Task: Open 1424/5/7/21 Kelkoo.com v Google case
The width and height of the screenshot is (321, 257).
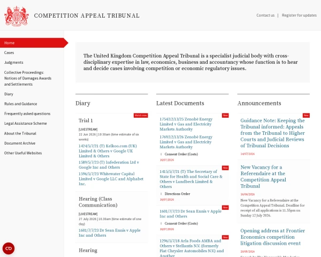Action: [x=108, y=151]
